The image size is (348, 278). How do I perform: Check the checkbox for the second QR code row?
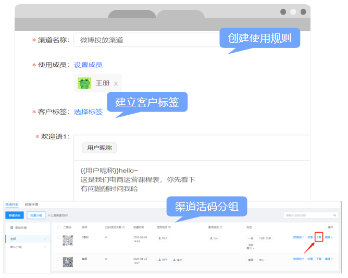[58, 259]
